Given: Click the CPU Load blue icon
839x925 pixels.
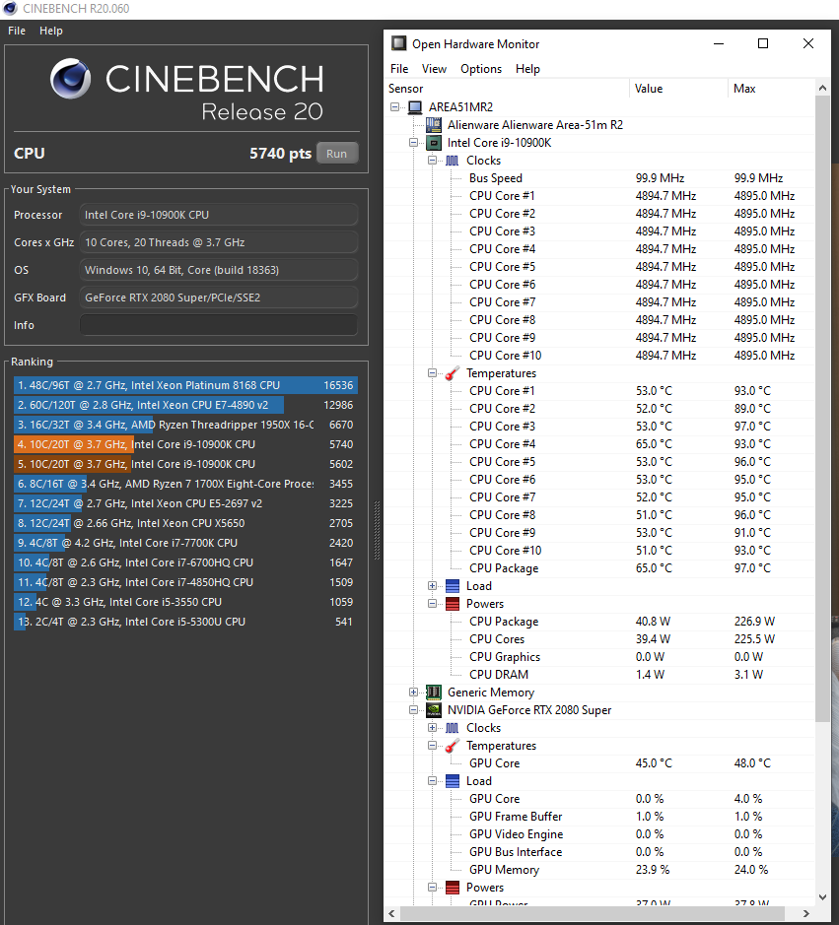Looking at the screenshot, I should tap(453, 586).
